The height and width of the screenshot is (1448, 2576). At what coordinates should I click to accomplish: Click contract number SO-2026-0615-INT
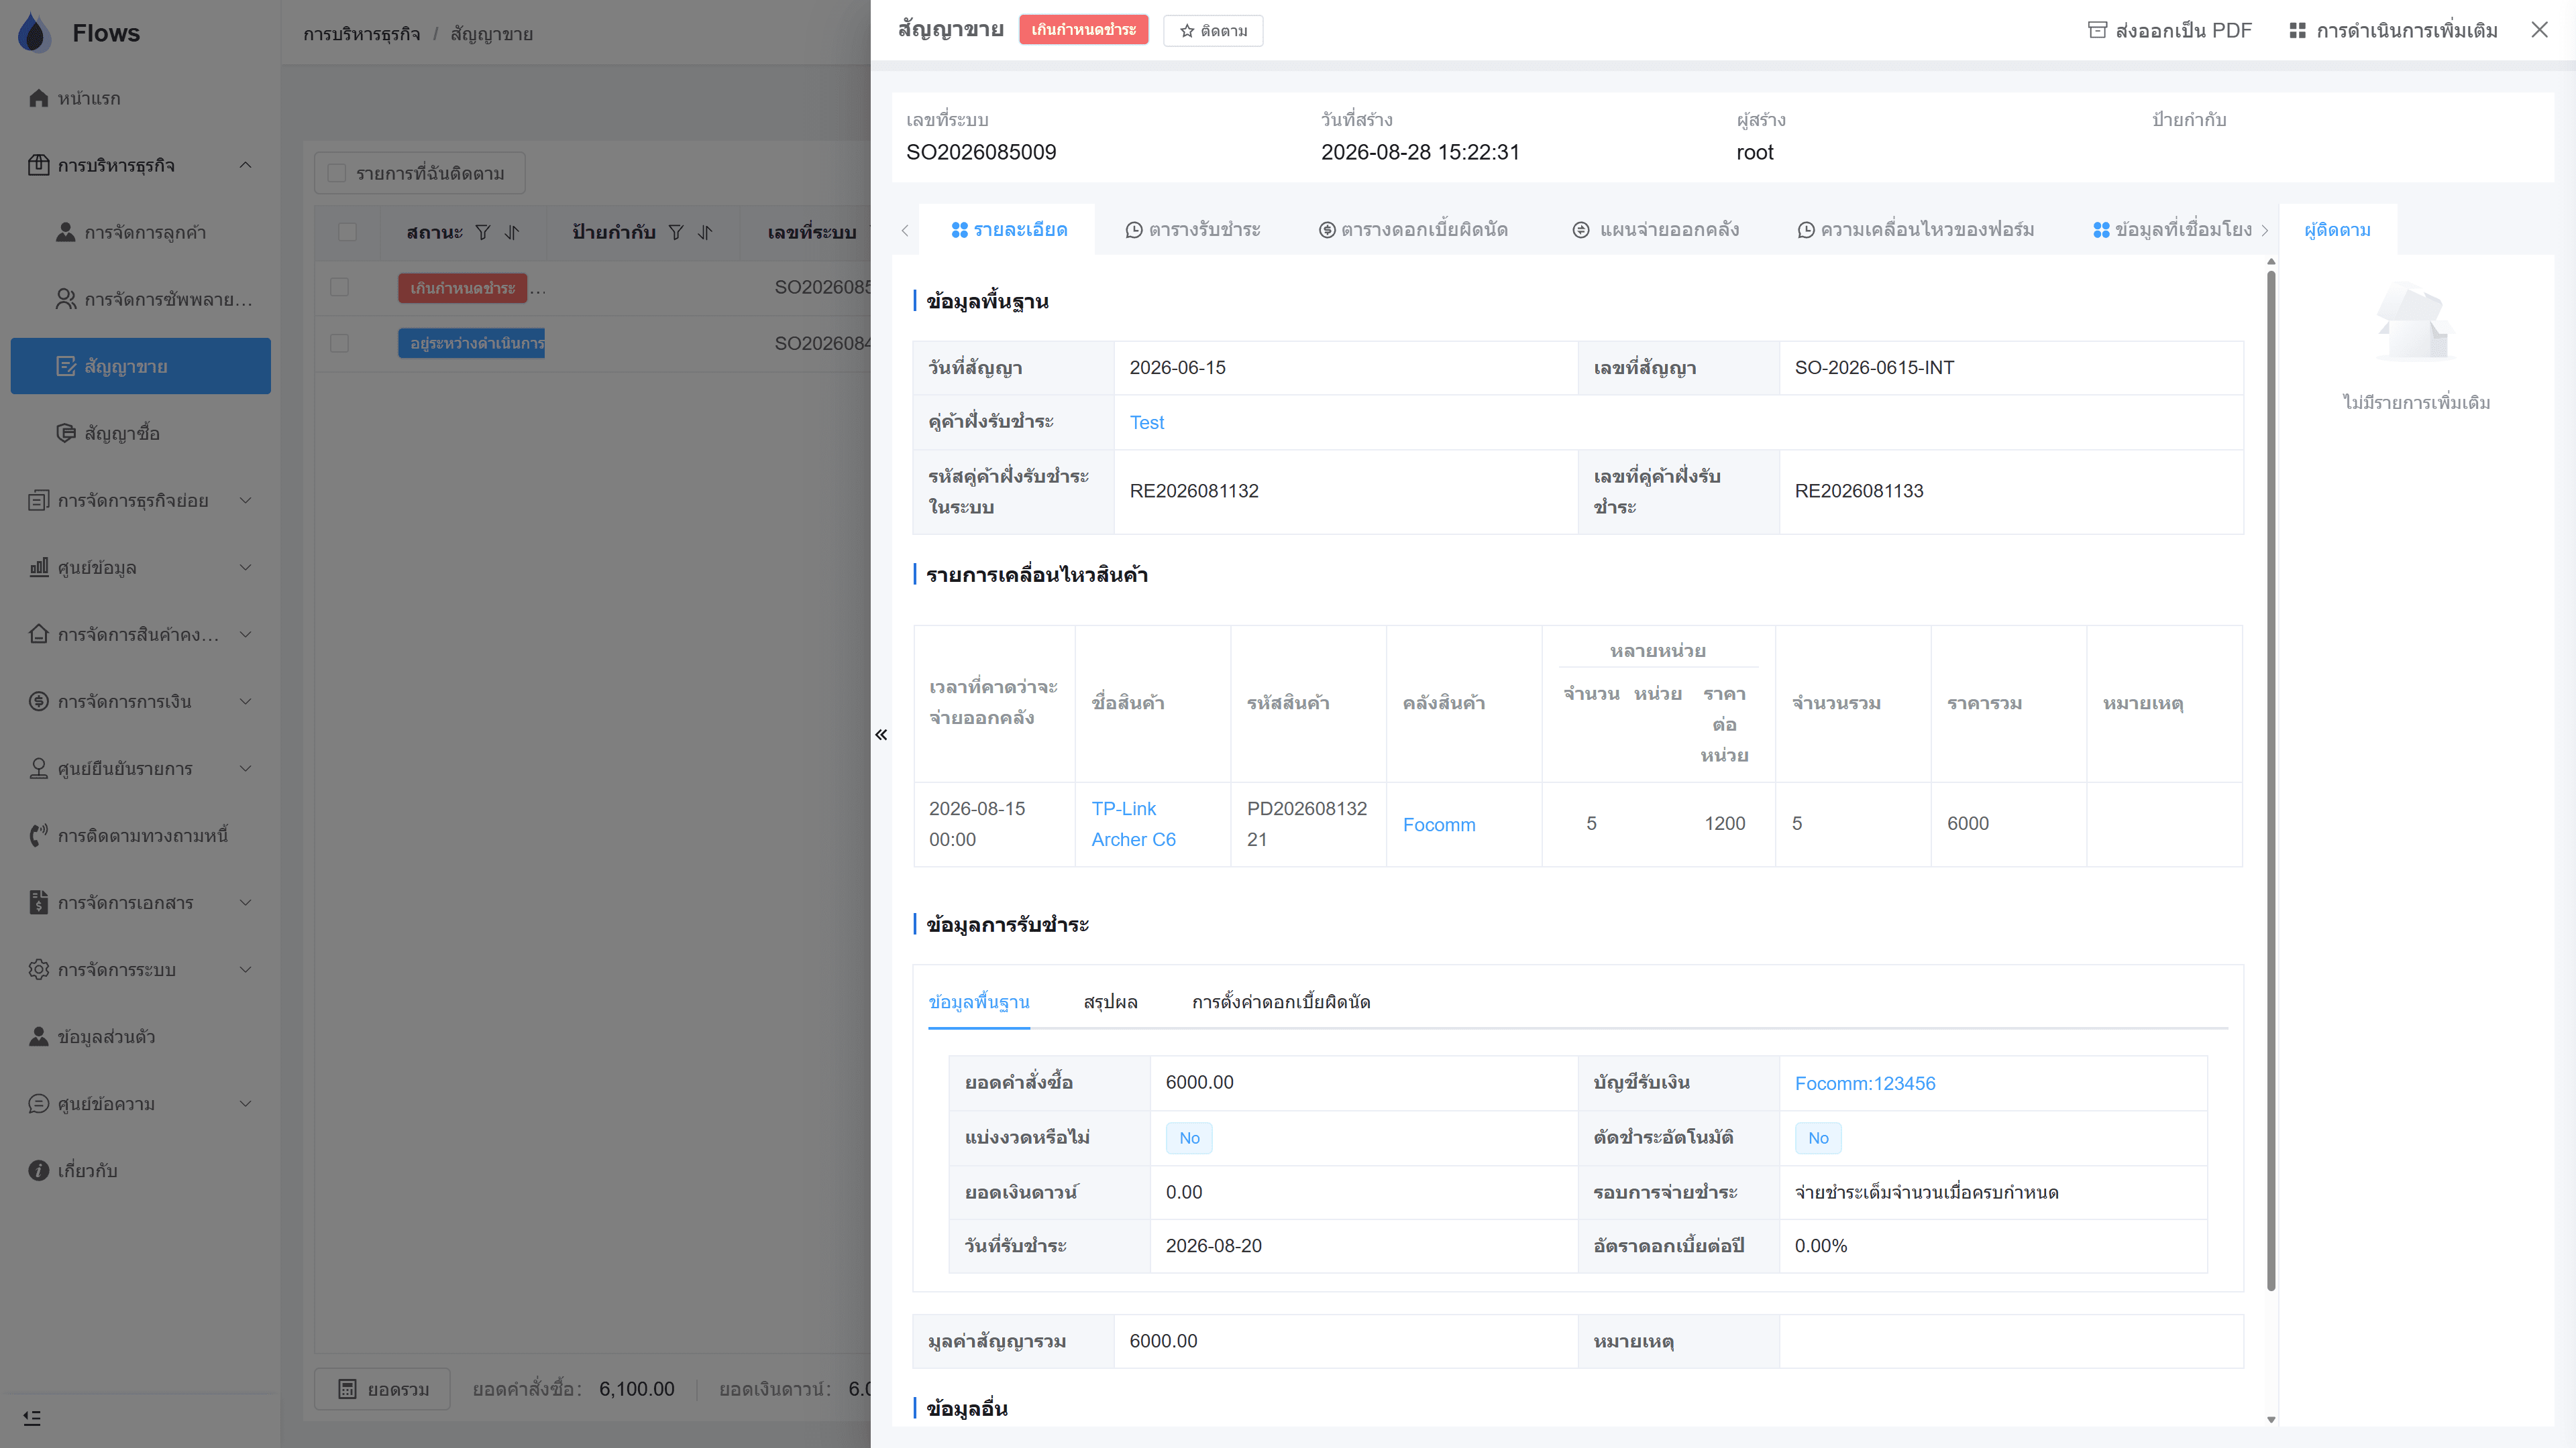[x=1874, y=368]
